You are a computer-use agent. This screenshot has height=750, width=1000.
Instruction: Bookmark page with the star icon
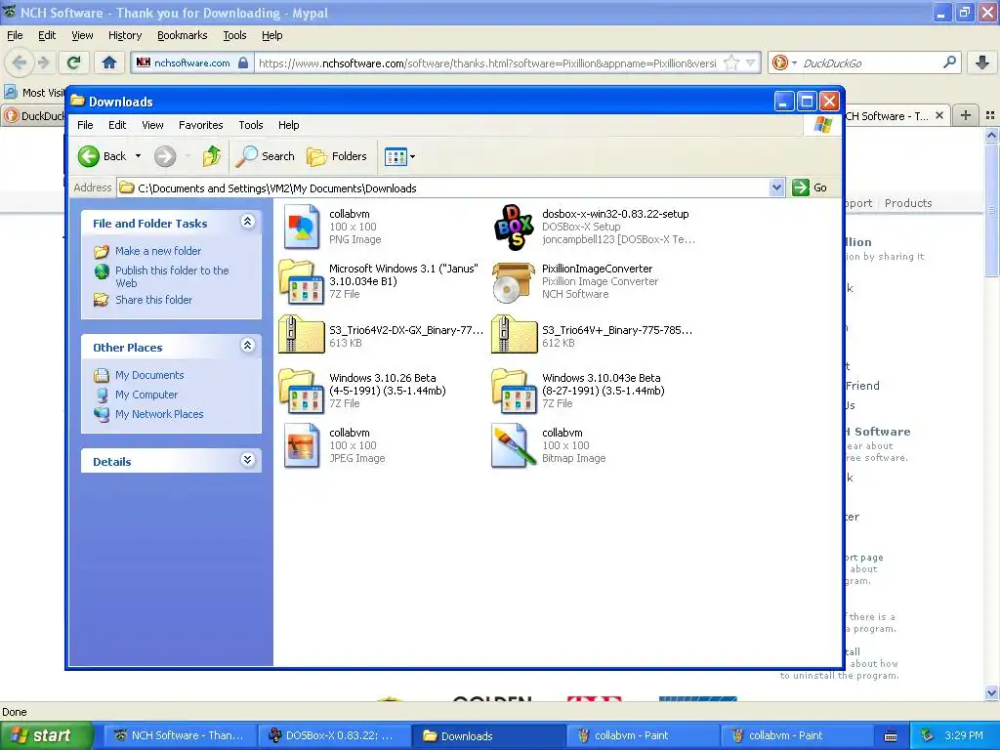point(731,62)
